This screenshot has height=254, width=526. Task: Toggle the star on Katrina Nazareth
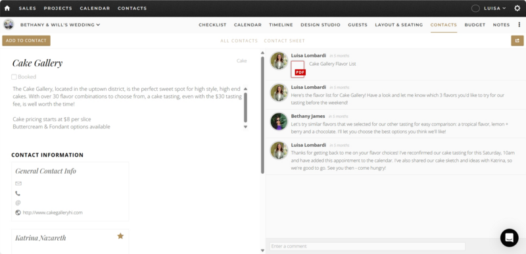tap(120, 236)
